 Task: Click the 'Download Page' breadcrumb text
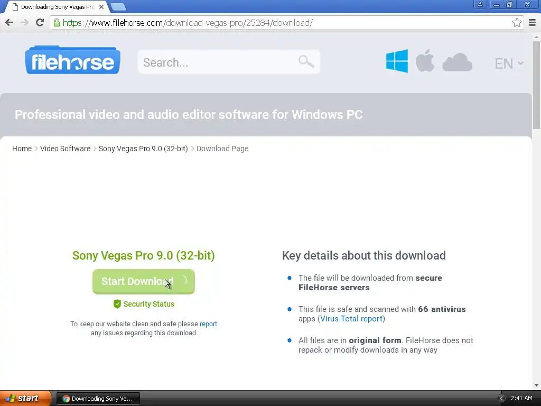point(222,149)
